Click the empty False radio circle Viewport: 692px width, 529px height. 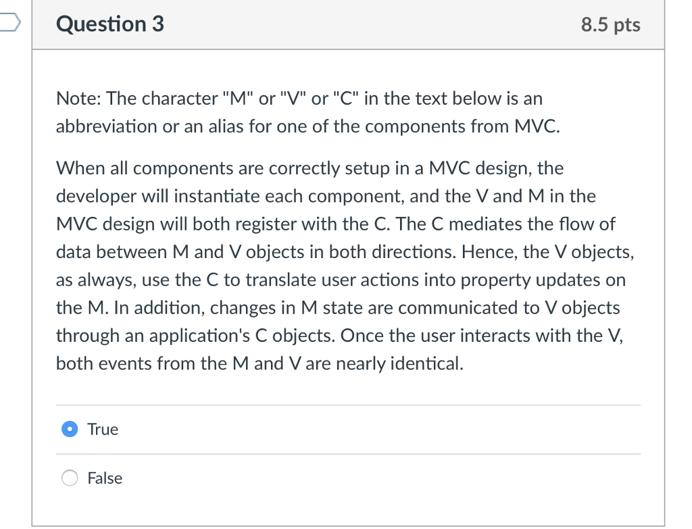[x=69, y=478]
